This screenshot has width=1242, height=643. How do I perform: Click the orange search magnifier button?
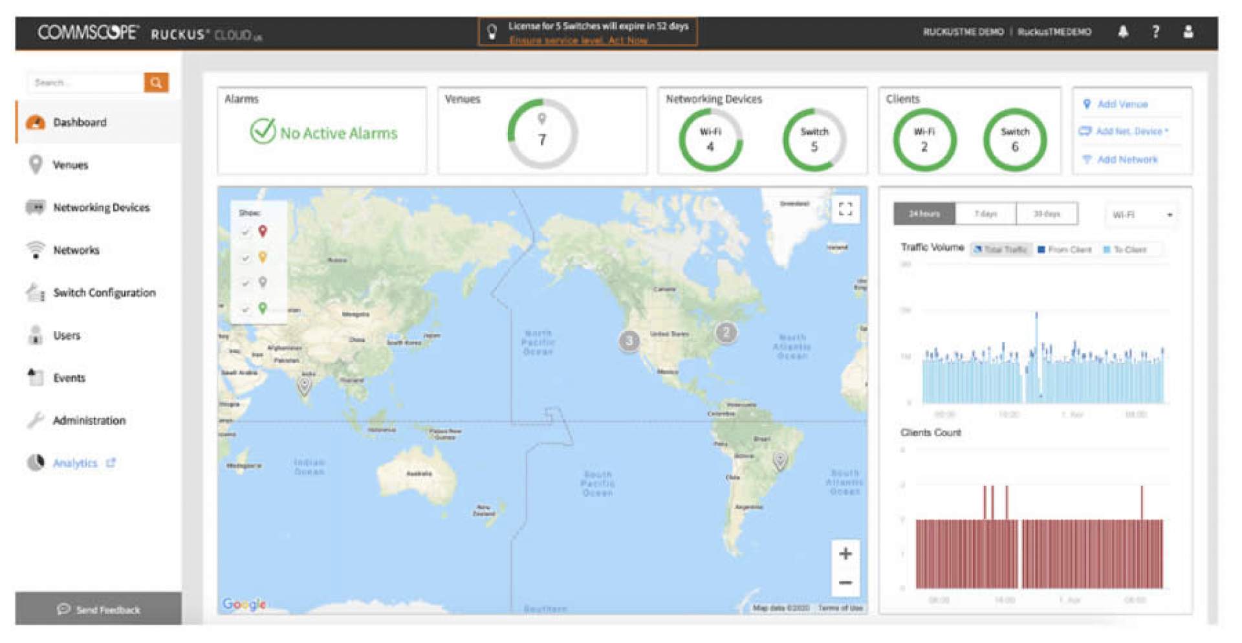click(156, 83)
